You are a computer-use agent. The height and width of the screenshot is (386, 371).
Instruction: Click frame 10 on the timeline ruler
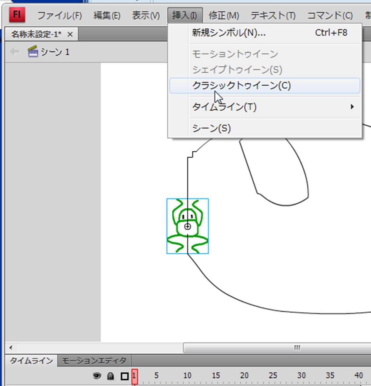187,376
